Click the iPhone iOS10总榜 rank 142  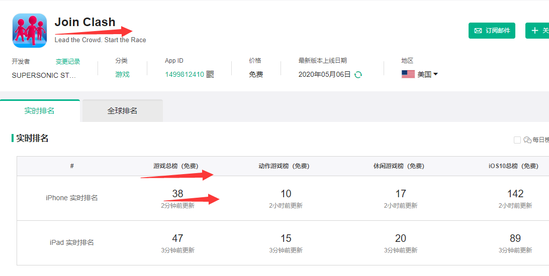(x=515, y=194)
